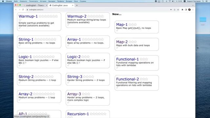The width and height of the screenshot is (210, 118).
Task: Click 'Basic string problems -- no loops' text
Action: click(x=37, y=43)
